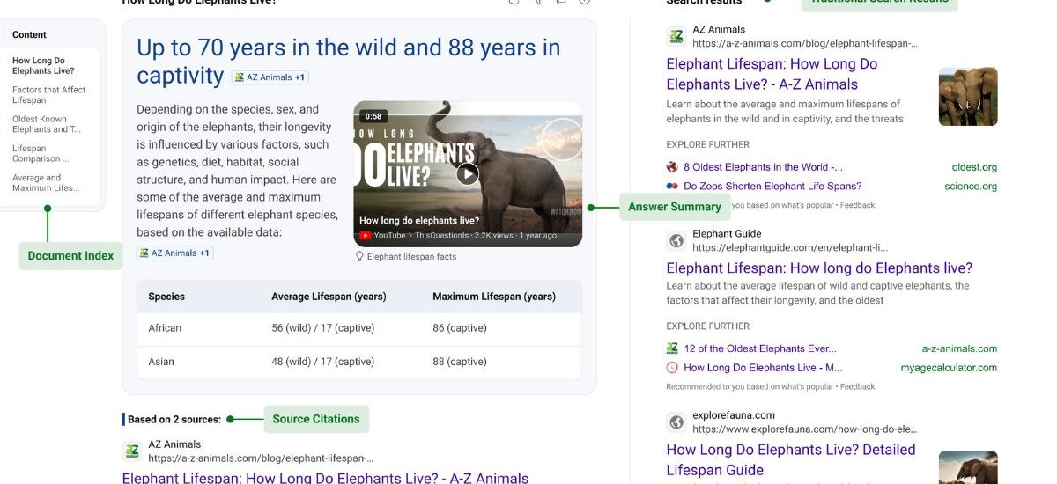The image size is (1057, 484).
Task: Click the explorefauna.com globe favicon
Action: tap(676, 422)
